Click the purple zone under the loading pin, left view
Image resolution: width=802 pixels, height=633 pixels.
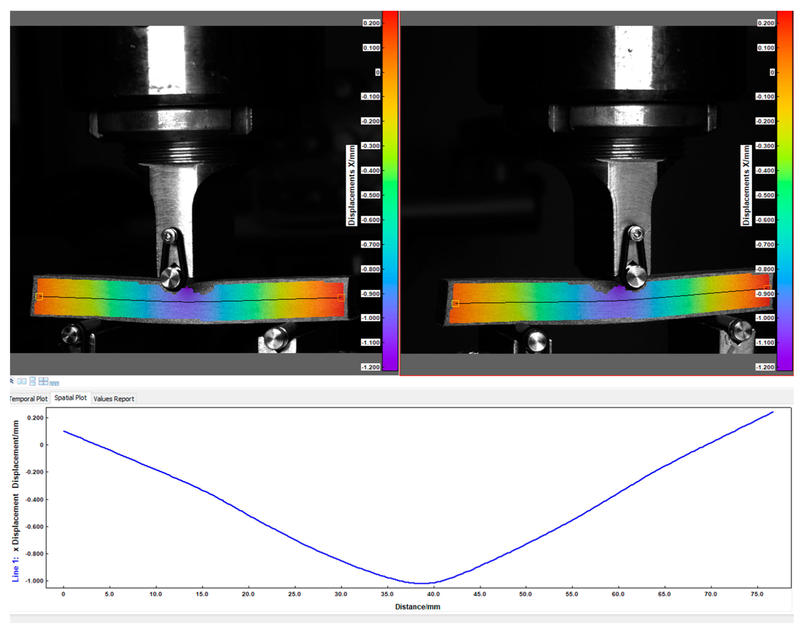coord(187,293)
